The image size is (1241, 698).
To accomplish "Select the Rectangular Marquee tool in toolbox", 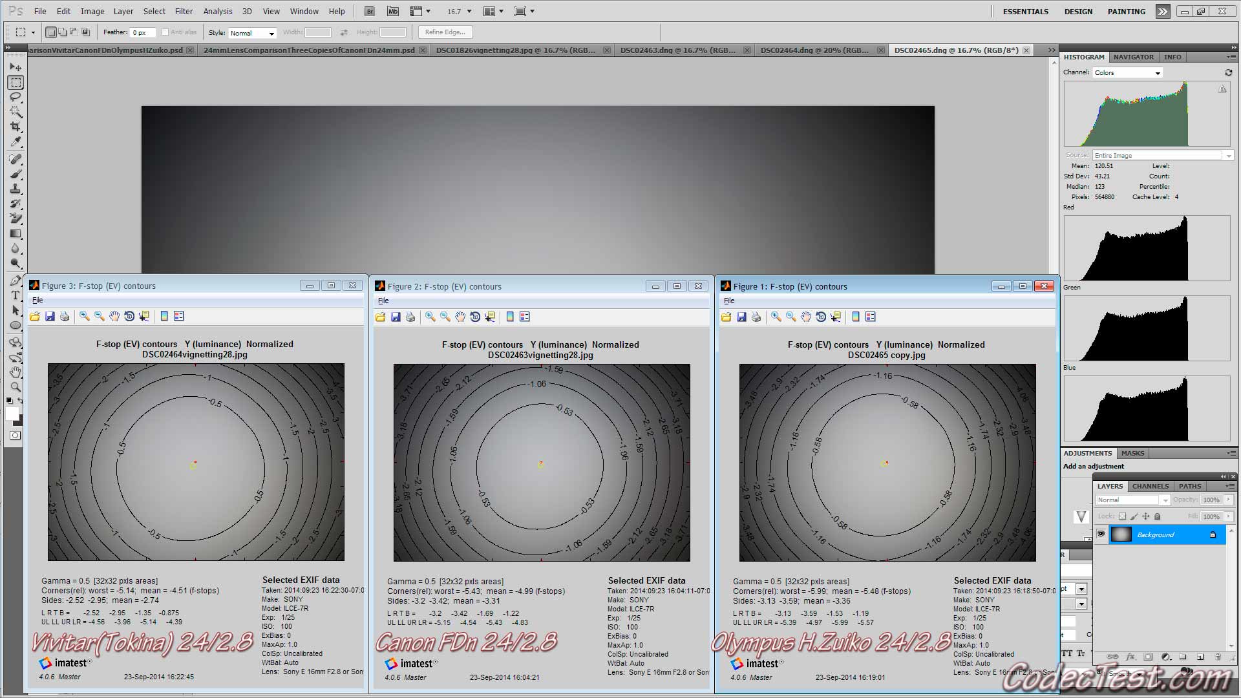I will coord(16,82).
